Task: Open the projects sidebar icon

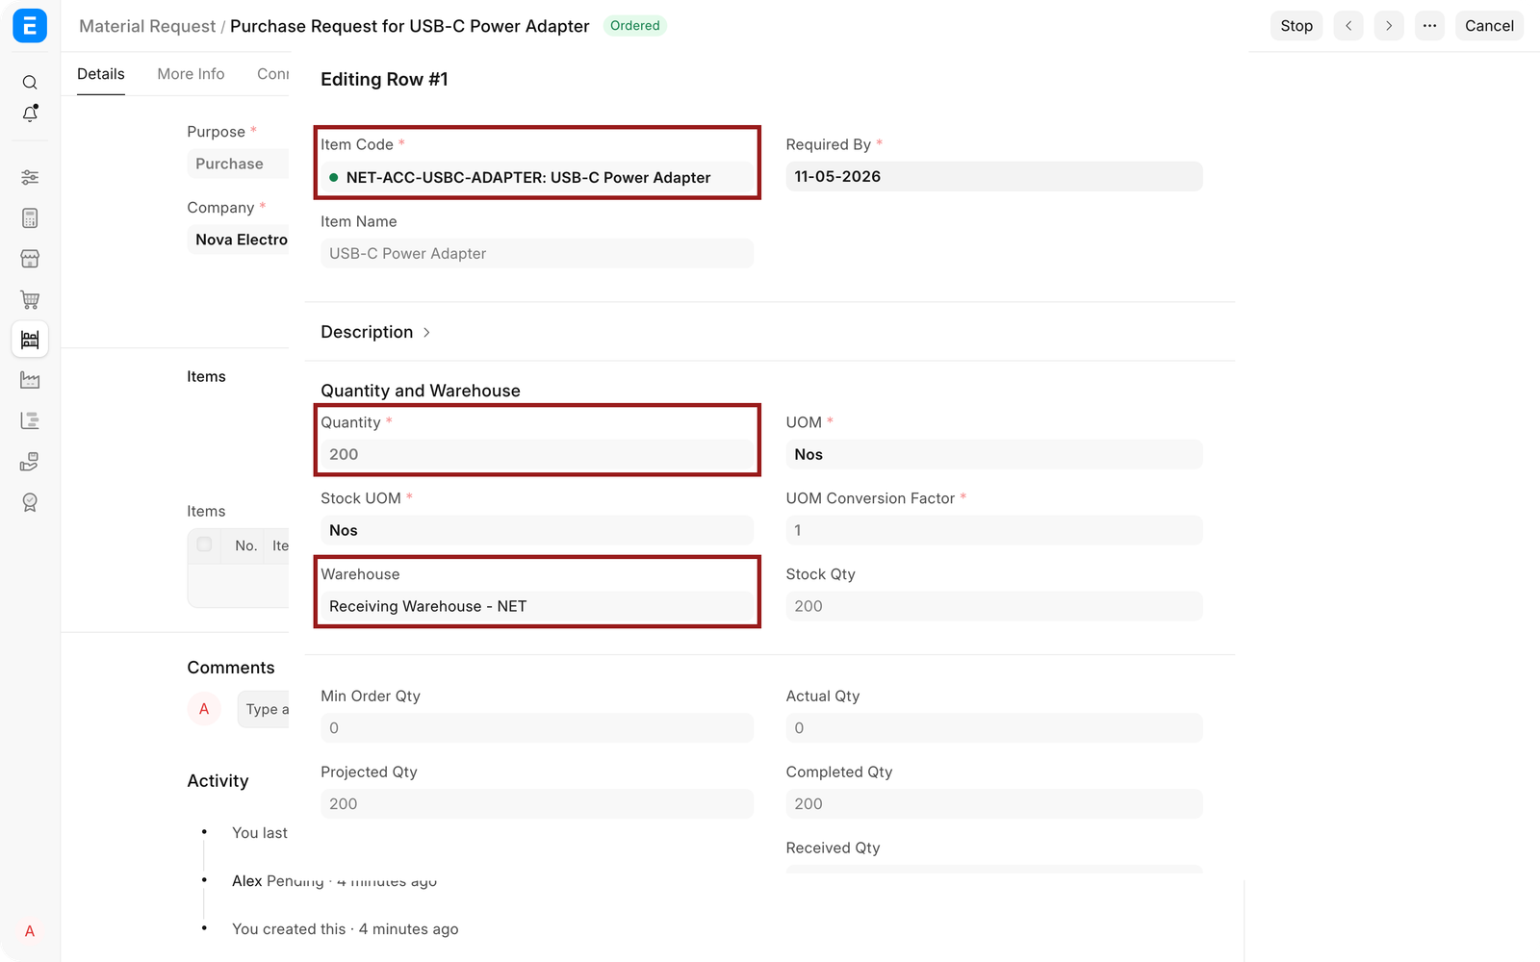Action: (x=30, y=421)
